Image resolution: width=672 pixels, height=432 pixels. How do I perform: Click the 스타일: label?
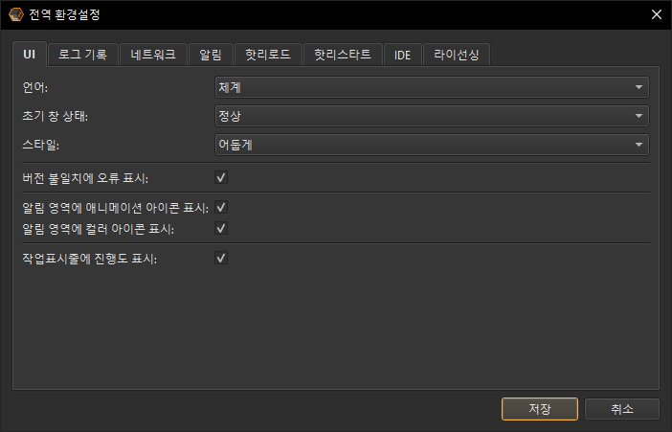41,145
